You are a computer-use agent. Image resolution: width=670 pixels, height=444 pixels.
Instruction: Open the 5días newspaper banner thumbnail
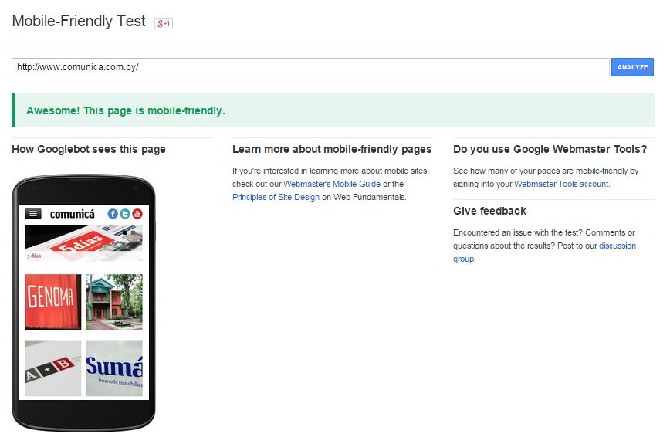click(83, 242)
